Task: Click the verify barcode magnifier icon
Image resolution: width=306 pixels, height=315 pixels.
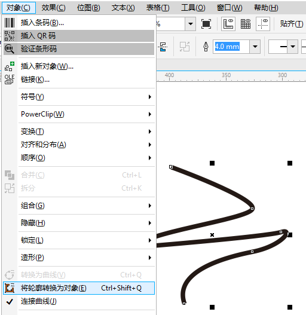Action: point(10,49)
